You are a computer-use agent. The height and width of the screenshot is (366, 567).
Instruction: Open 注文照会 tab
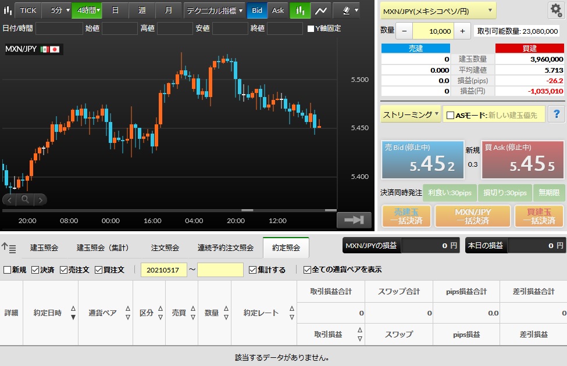tap(165, 248)
